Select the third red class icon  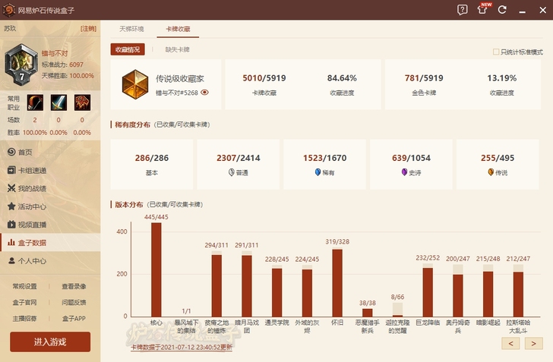(82, 102)
